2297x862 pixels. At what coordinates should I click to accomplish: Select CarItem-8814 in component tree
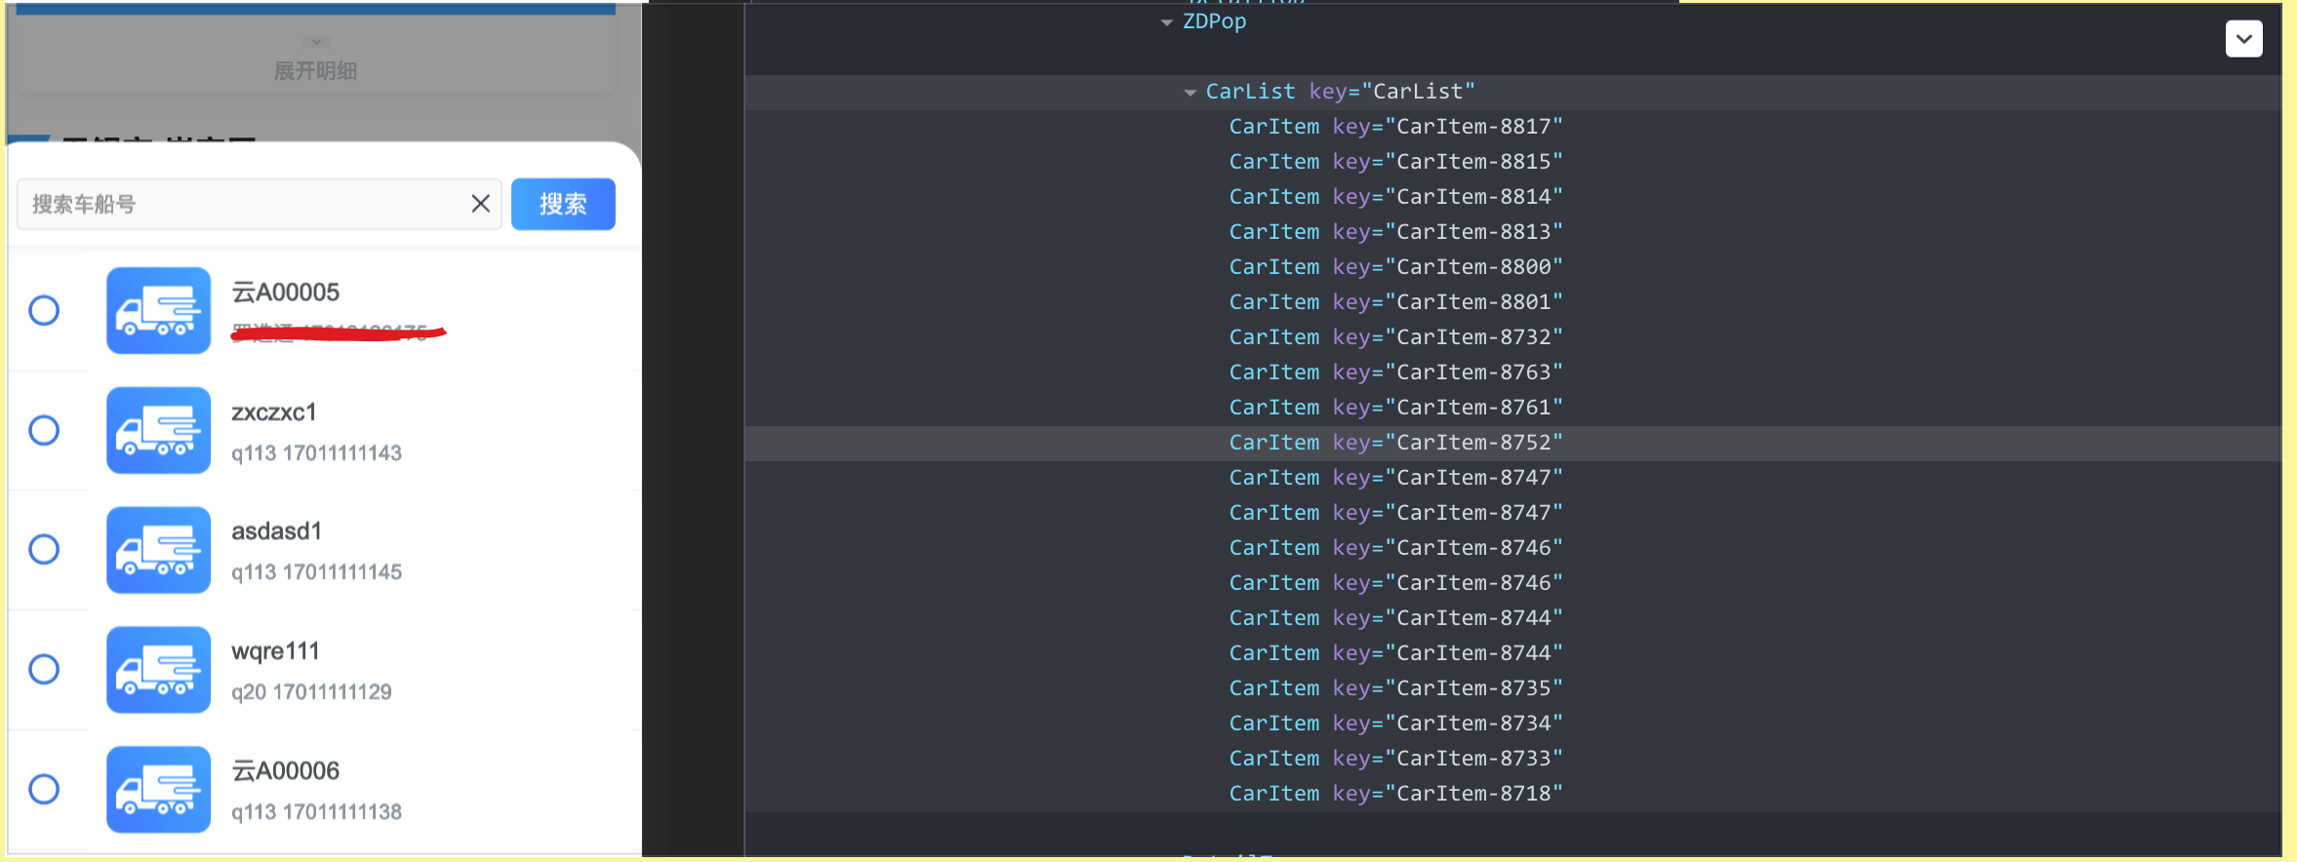click(1395, 197)
